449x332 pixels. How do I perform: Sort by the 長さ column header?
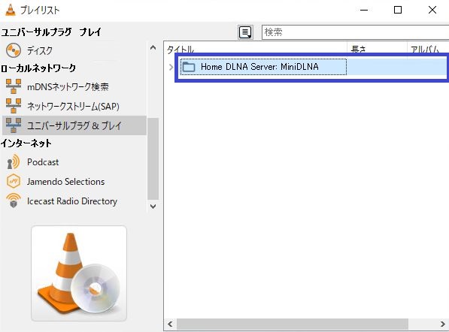coord(377,49)
